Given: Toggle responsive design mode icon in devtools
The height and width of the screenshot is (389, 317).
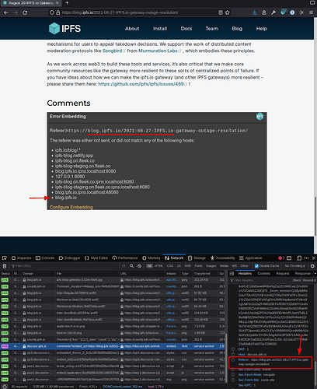Looking at the screenshot, I should pos(299,258).
